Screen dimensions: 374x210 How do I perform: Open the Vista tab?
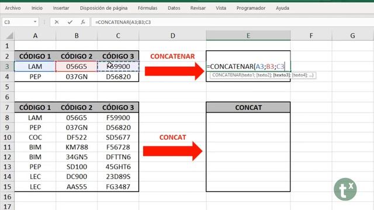click(x=221, y=8)
